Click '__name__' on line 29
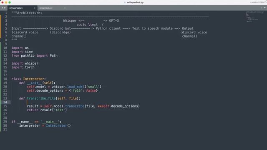 (x=25, y=122)
